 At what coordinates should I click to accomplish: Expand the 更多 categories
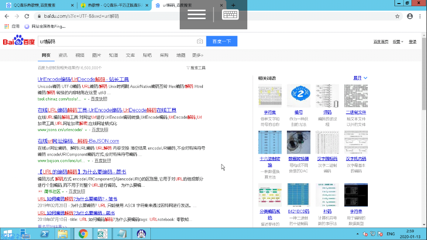point(197,55)
